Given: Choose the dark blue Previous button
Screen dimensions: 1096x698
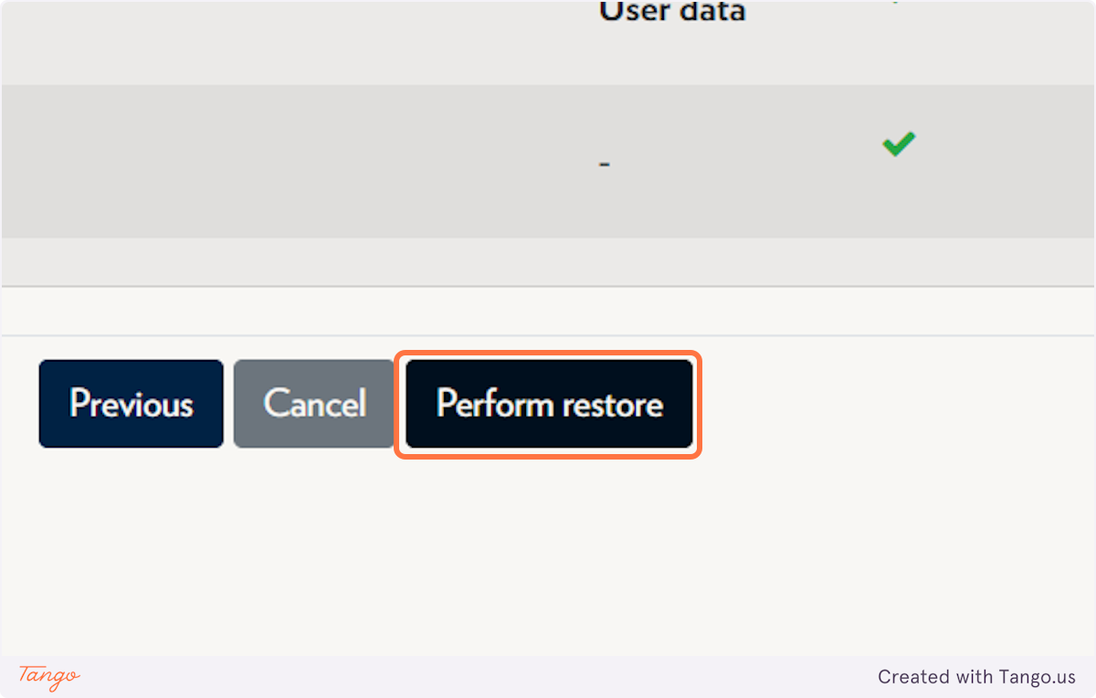Looking at the screenshot, I should pos(131,404).
